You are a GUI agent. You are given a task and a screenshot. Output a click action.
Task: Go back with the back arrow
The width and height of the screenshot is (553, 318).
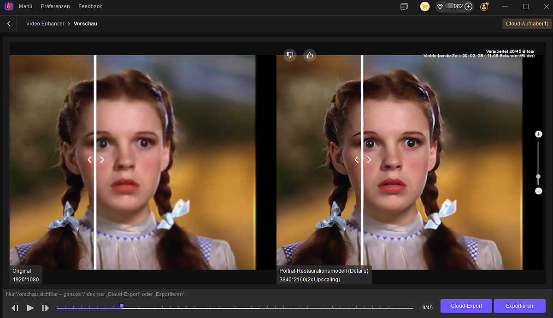8,24
